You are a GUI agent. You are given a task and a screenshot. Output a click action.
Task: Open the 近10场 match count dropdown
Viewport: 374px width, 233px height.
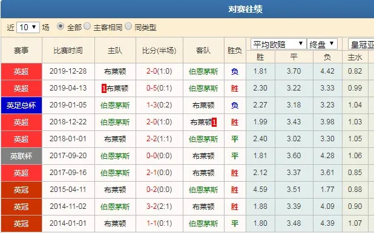tap(28, 27)
